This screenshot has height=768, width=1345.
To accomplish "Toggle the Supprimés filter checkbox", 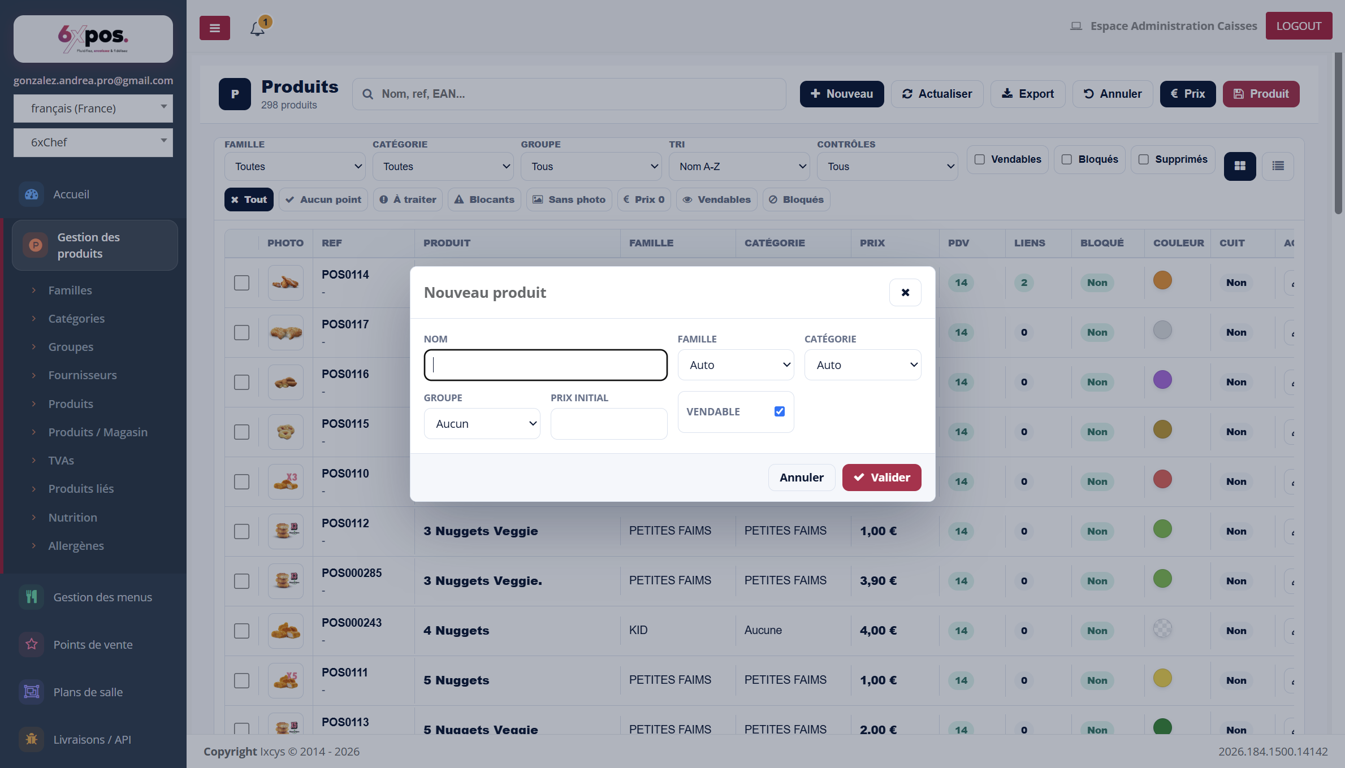I will 1144,159.
